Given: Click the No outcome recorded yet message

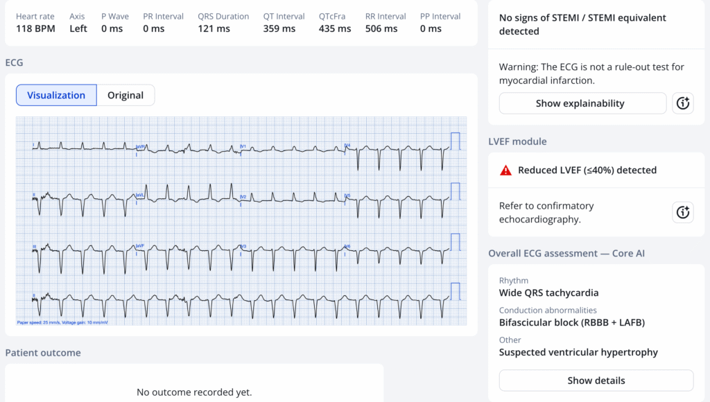Looking at the screenshot, I should click(x=194, y=392).
